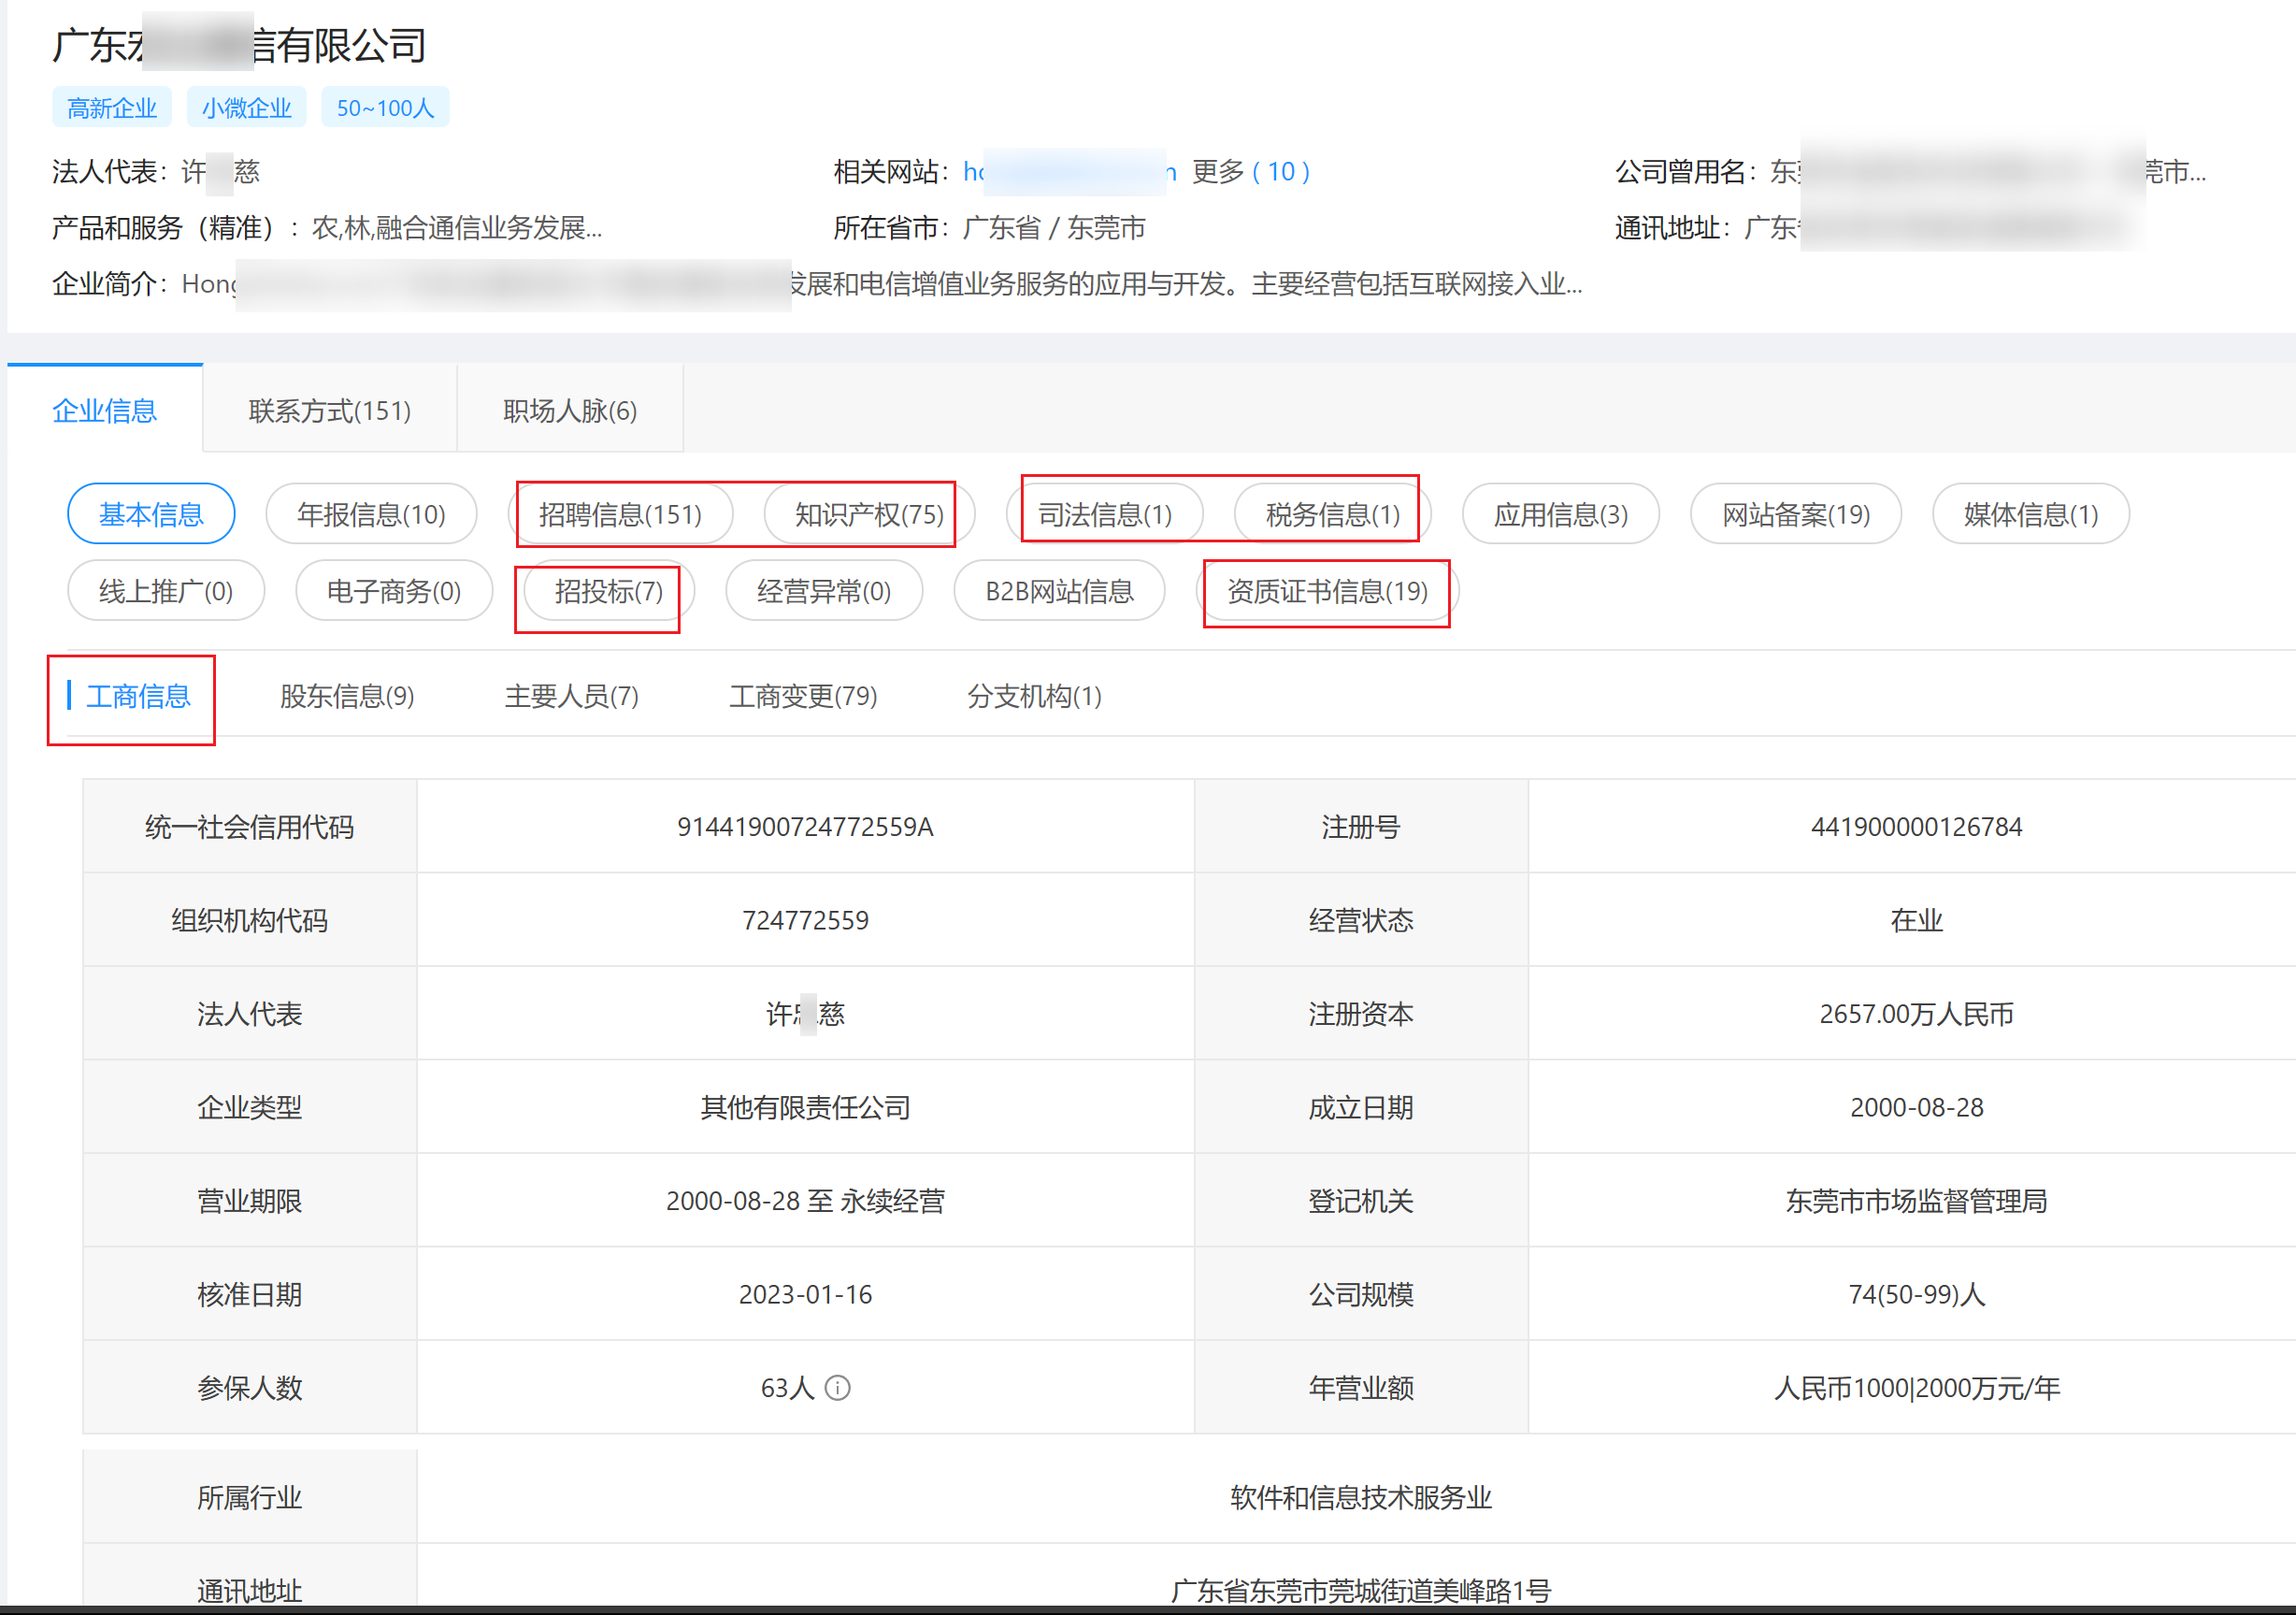Click the info icon beside 63人
2296x1615 pixels.
tap(837, 1388)
